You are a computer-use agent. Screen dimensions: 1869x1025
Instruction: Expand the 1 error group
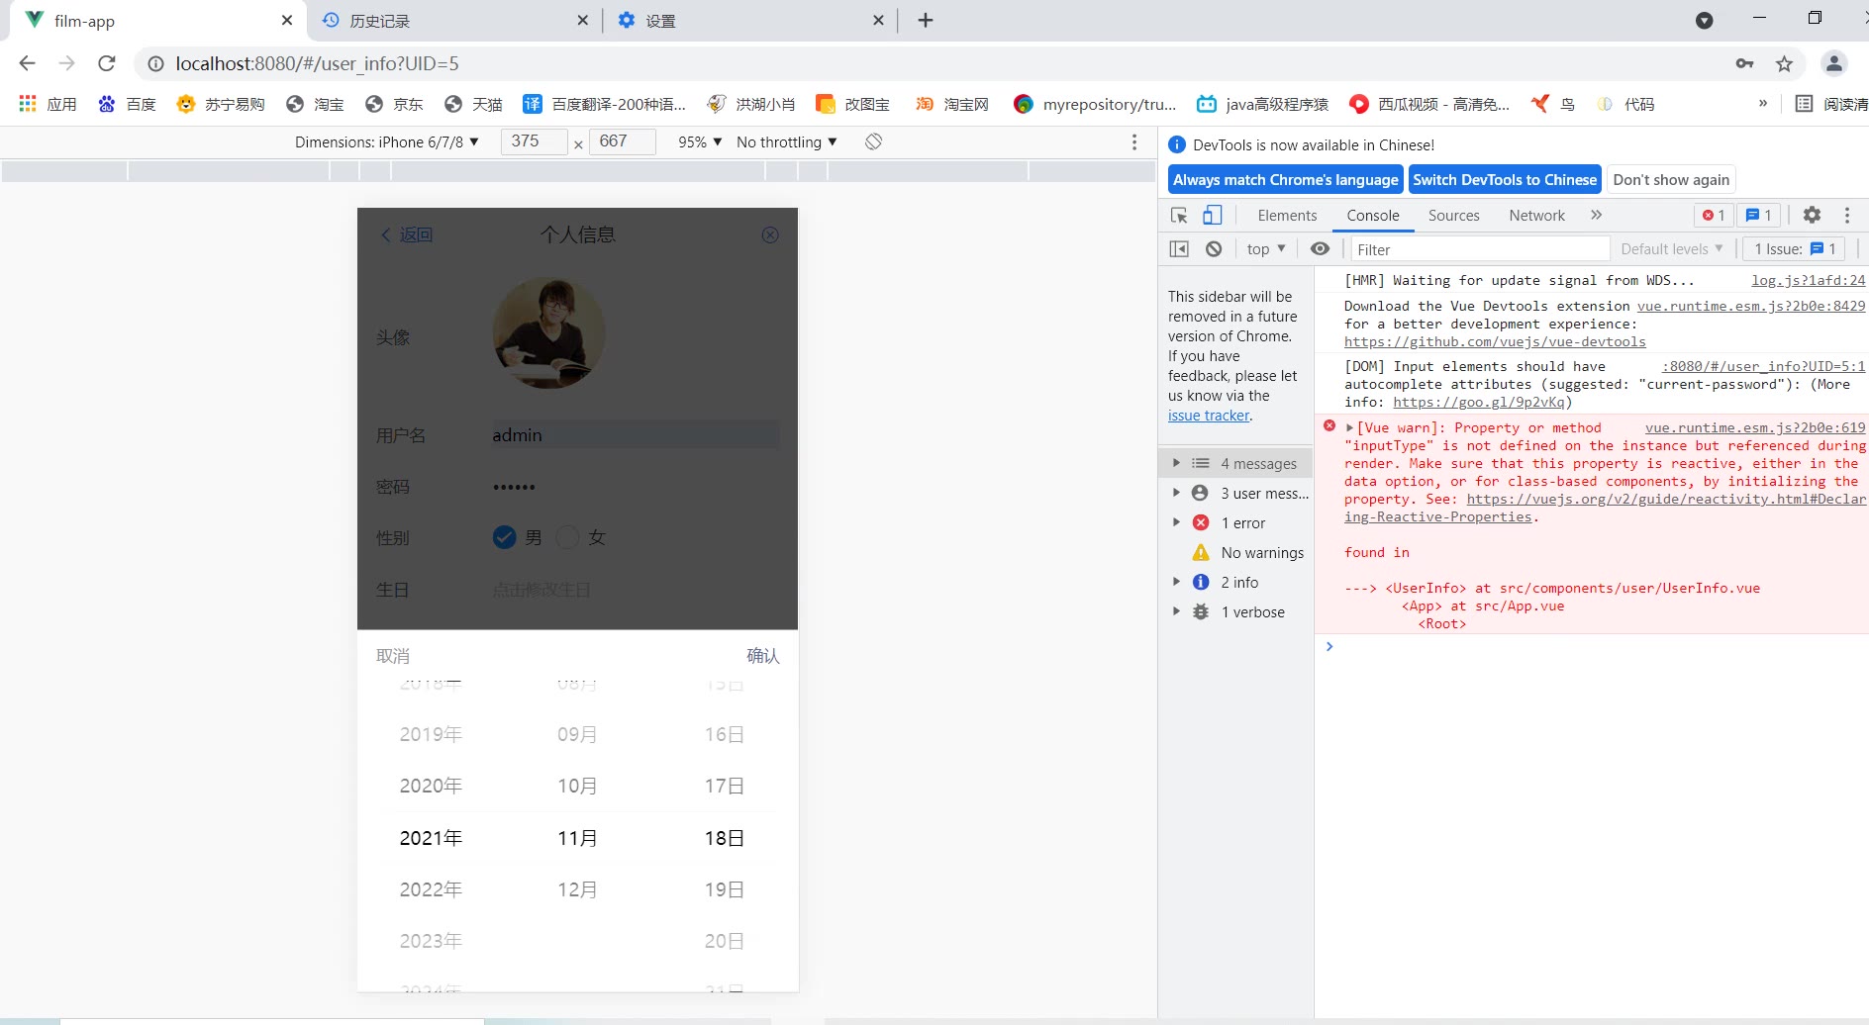[x=1176, y=522]
